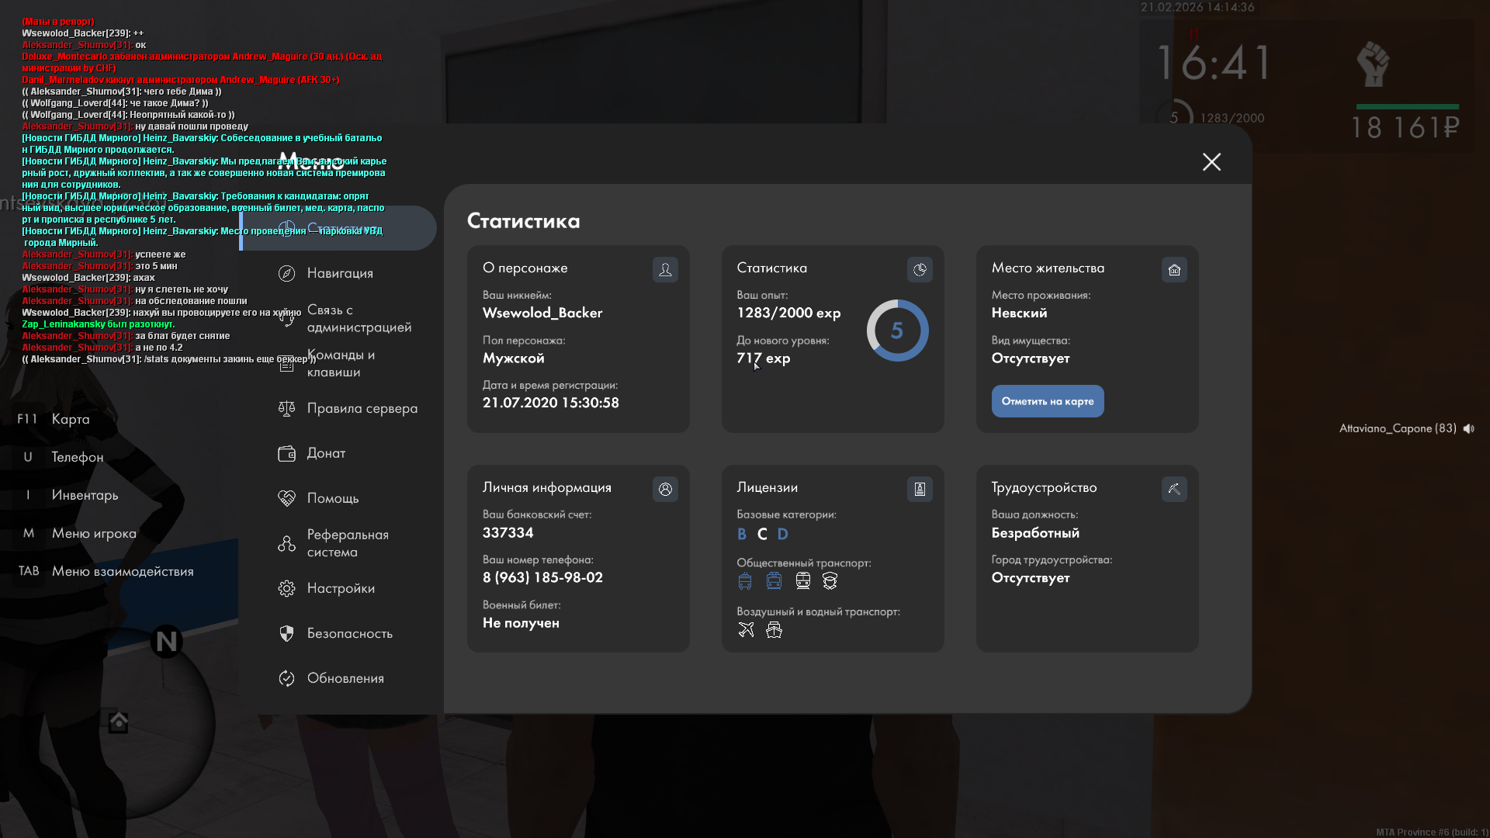Viewport: 1490px width, 838px height.
Task: Open the Навигация menu section
Action: (x=340, y=273)
